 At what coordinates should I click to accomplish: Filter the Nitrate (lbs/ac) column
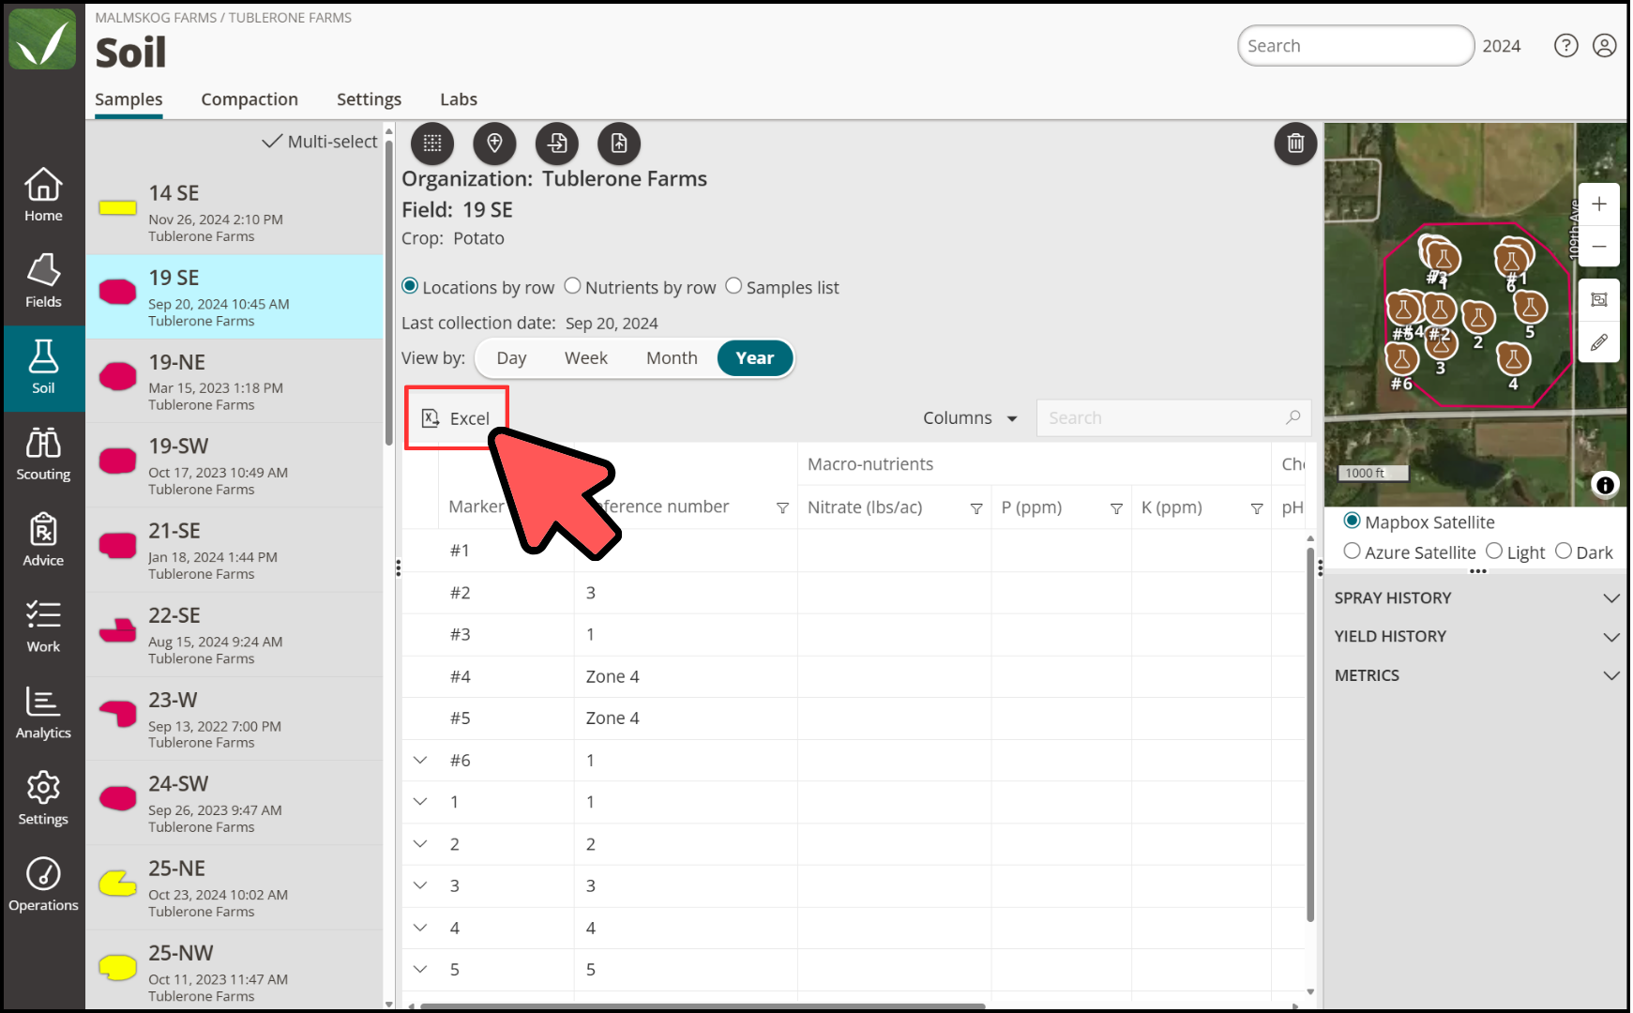pyautogui.click(x=976, y=508)
